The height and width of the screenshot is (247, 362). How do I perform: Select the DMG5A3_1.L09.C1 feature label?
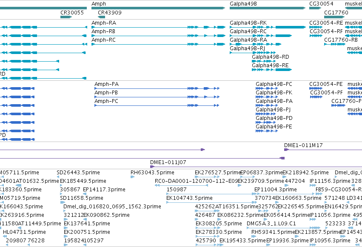(x=271, y=224)
